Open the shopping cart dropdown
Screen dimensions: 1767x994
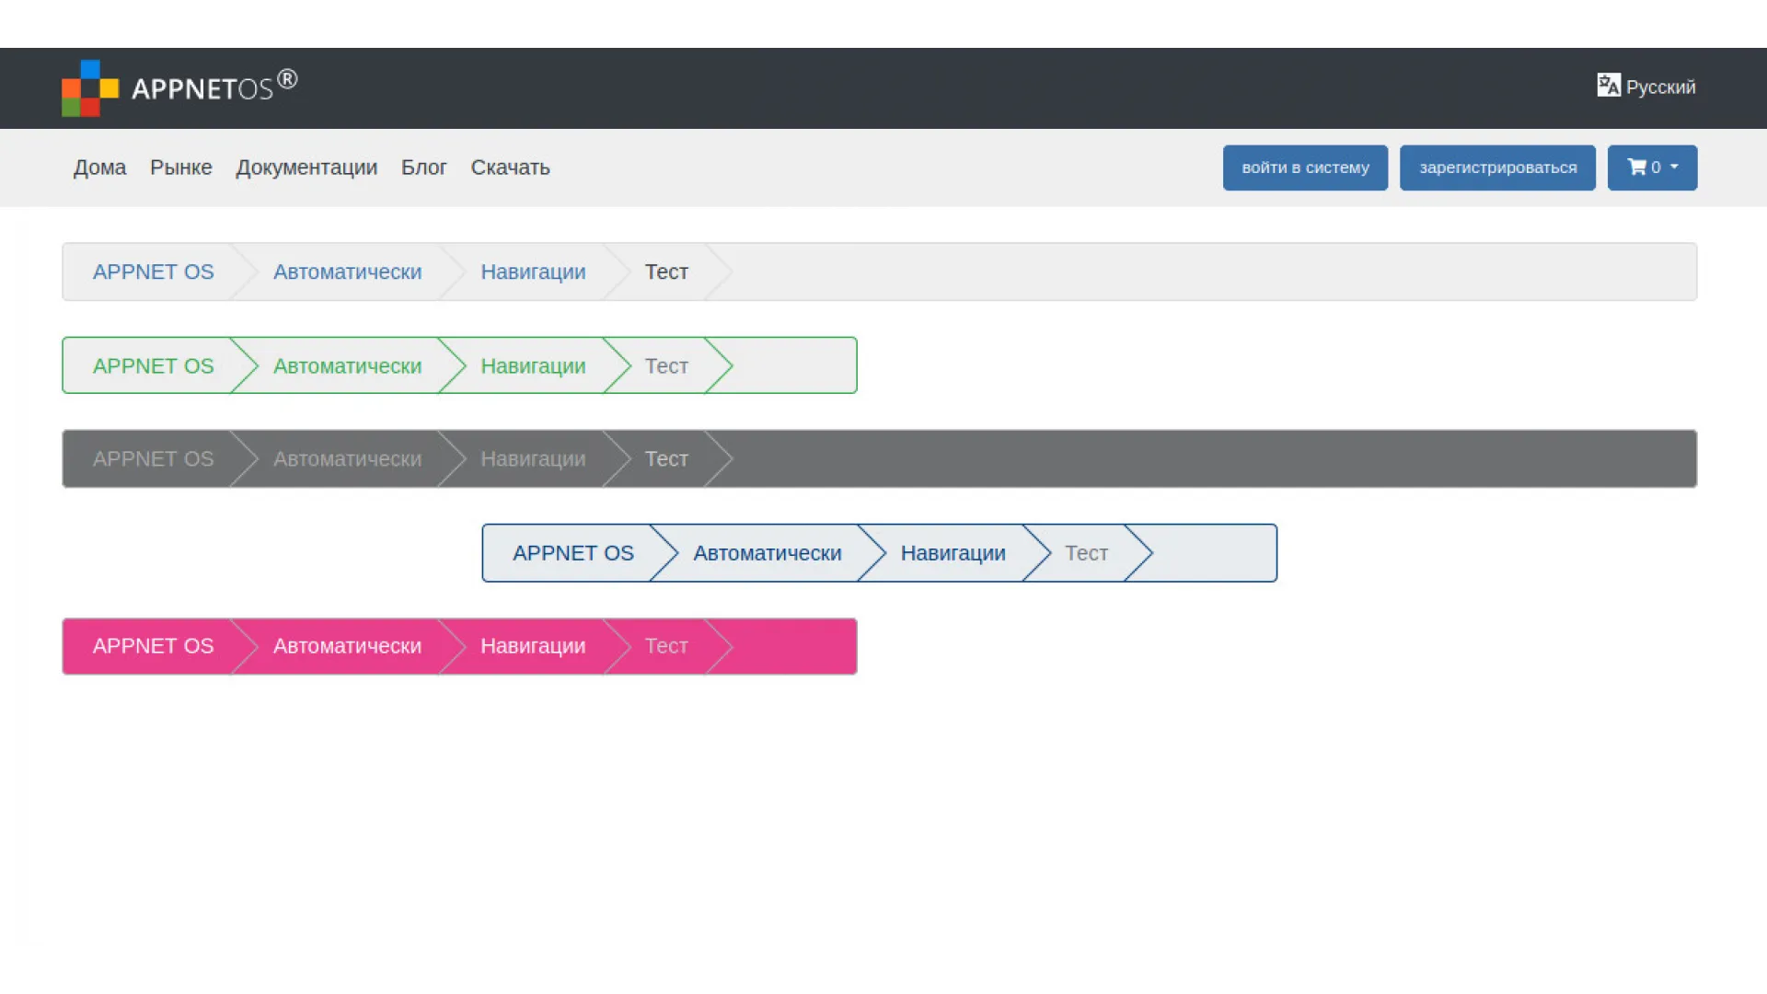pyautogui.click(x=1652, y=168)
